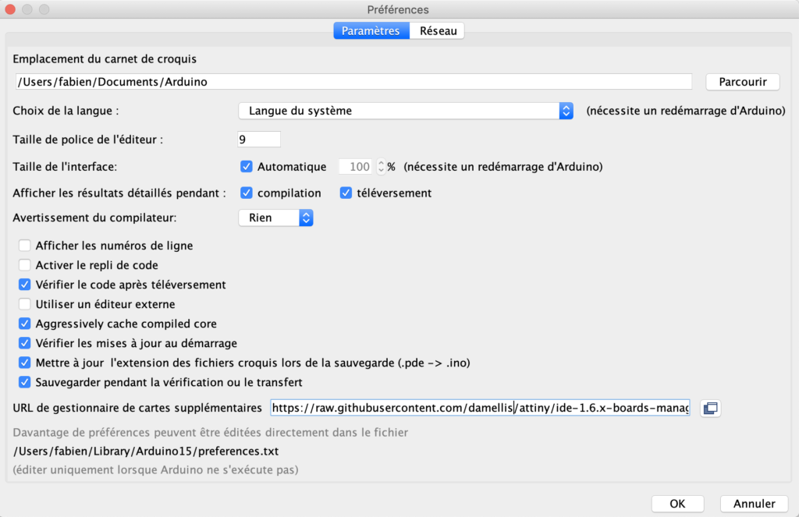The image size is (799, 517).
Task: Uncheck 'Vérifier le code après téléversement'
Action: pos(25,285)
